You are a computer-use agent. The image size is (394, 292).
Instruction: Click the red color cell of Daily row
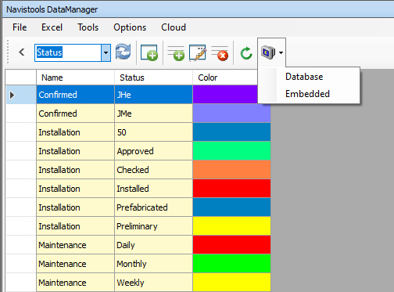[x=231, y=245]
